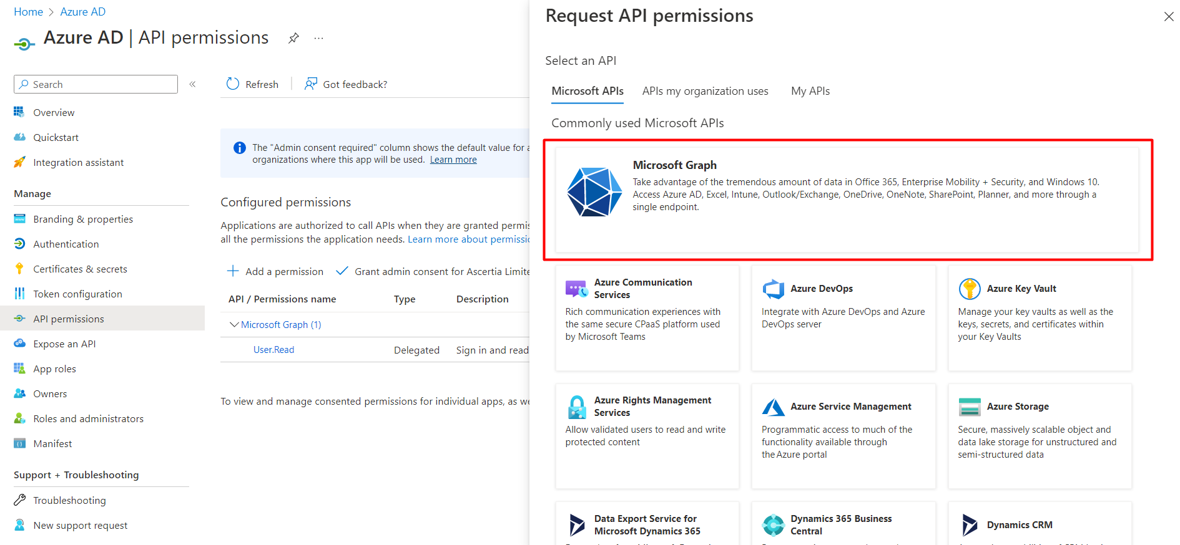Click the Expose an API cloud icon
Image resolution: width=1180 pixels, height=545 pixels.
[19, 344]
